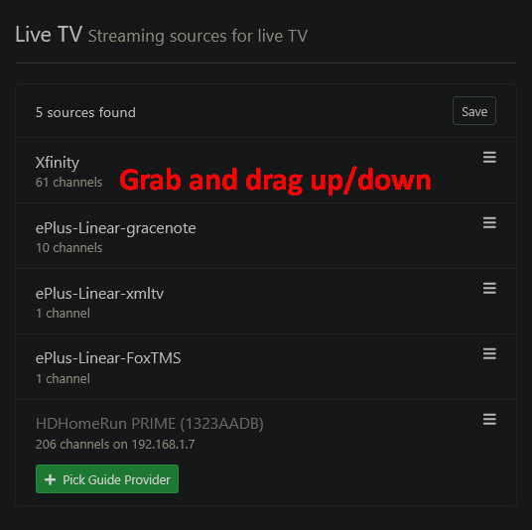This screenshot has height=530, width=532.
Task: Click the ePlus-Linear-FoxTMS reorder icon
Action: tap(489, 353)
